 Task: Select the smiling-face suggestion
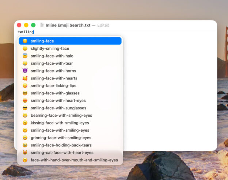[70, 41]
